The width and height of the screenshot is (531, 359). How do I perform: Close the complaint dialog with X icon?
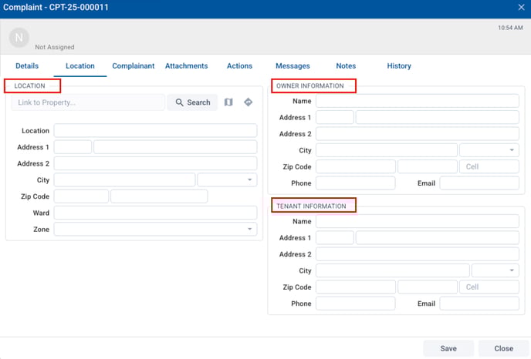(520, 7)
